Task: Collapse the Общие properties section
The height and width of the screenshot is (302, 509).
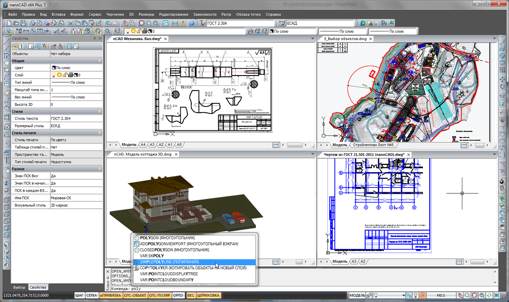Action: pos(100,61)
